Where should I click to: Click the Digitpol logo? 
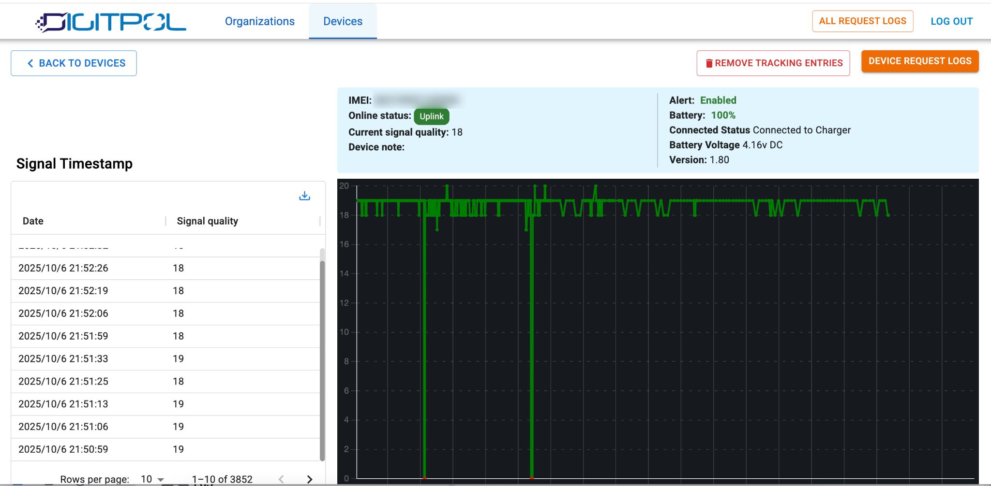click(111, 22)
